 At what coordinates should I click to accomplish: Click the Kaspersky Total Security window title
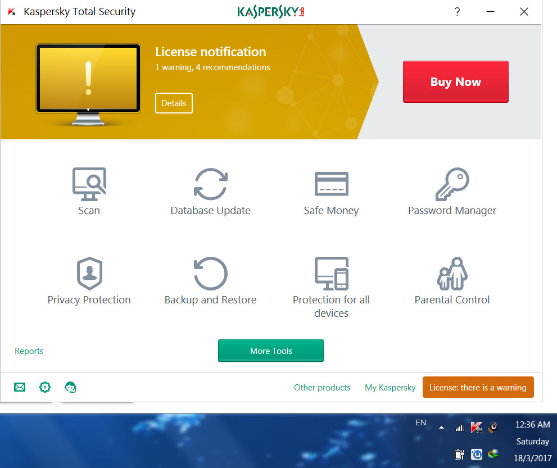tap(80, 12)
